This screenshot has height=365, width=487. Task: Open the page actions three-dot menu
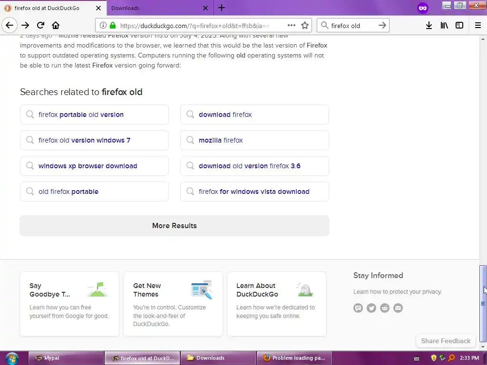click(292, 25)
